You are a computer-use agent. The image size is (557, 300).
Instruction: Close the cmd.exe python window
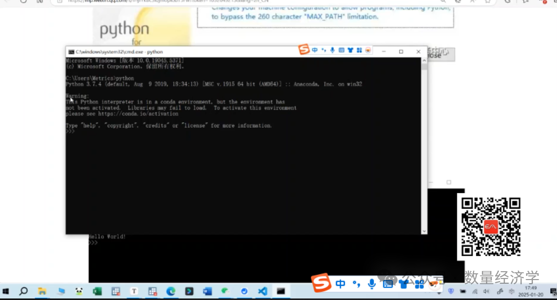click(418, 51)
